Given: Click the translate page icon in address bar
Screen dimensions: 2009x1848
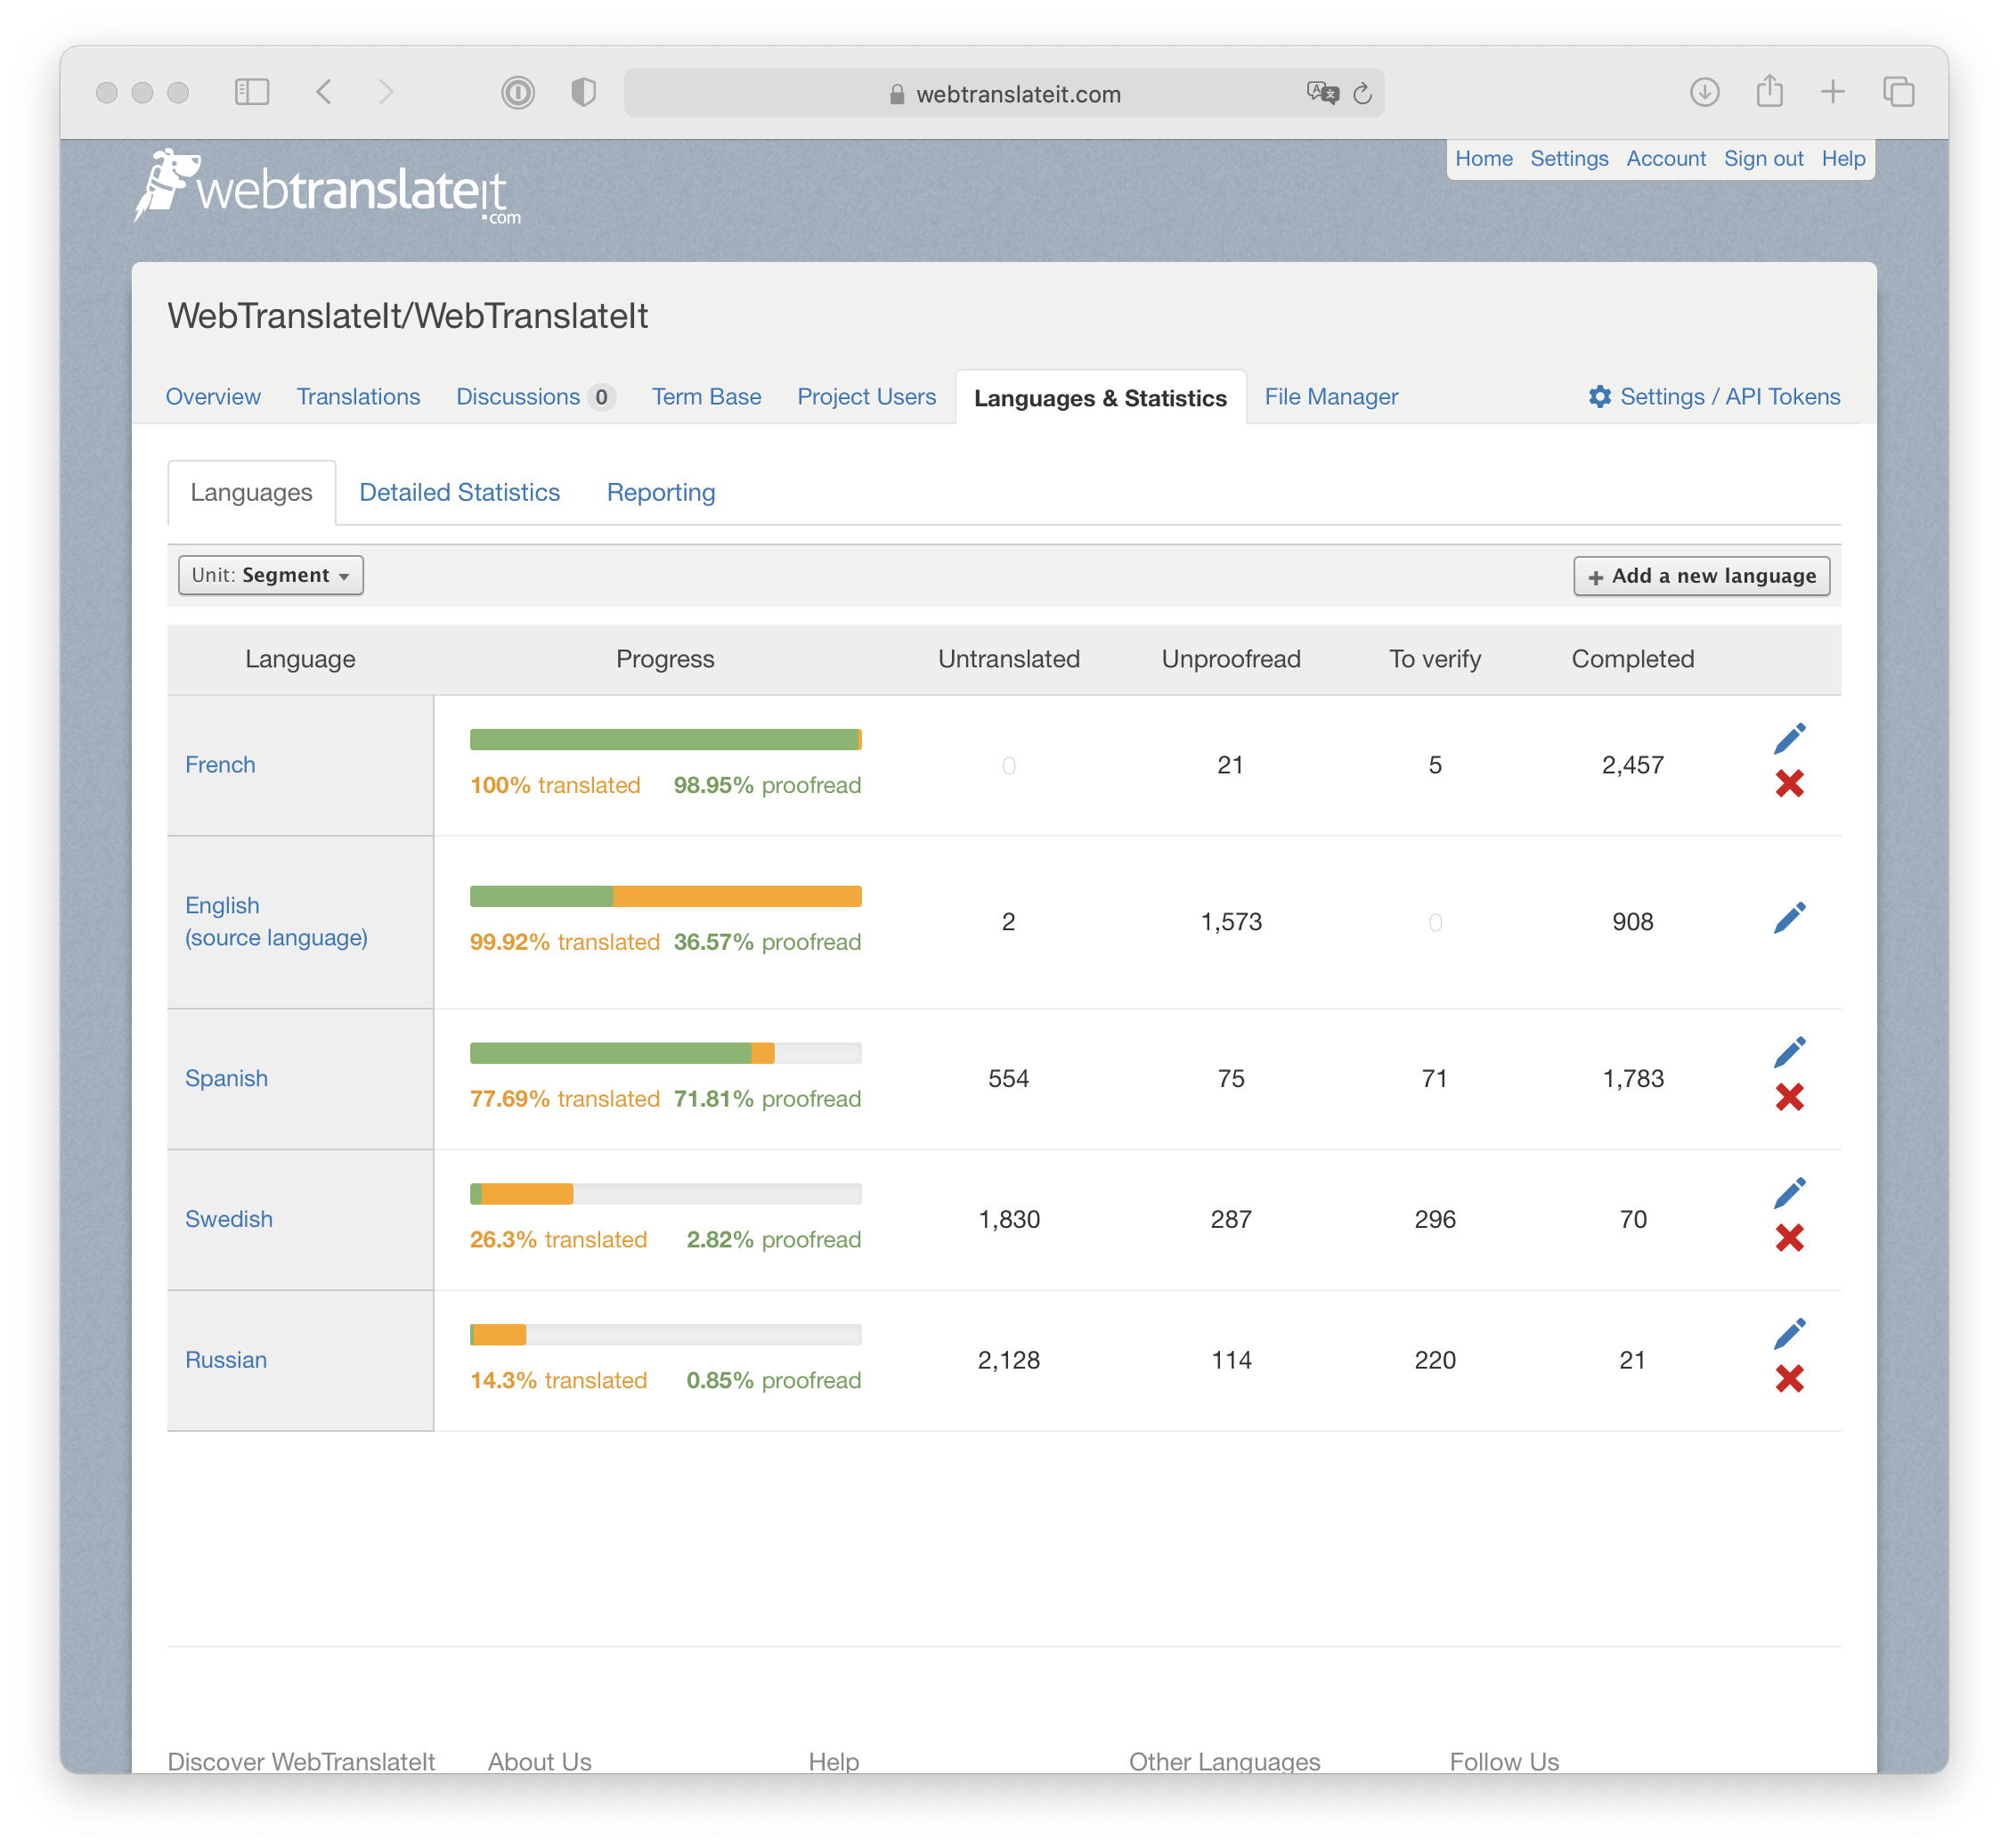Looking at the screenshot, I should (1322, 93).
